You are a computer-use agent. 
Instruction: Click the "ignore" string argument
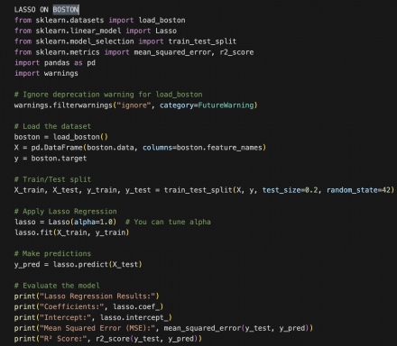134,105
